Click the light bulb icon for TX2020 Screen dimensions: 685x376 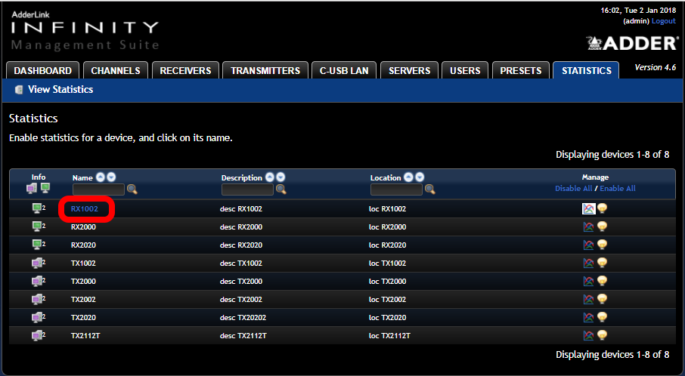(x=603, y=317)
